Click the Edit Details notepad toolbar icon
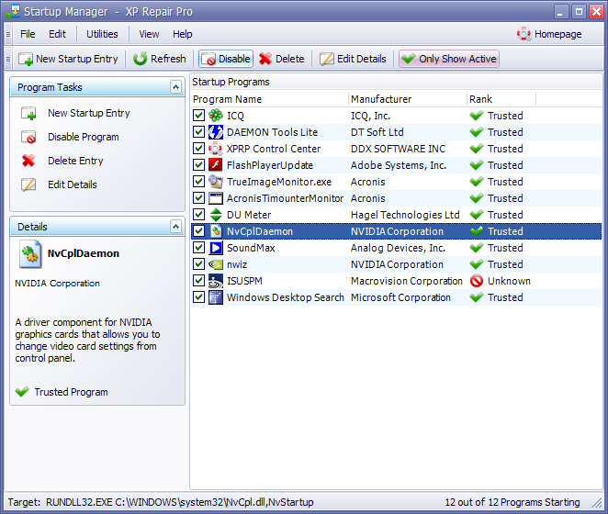 pyautogui.click(x=326, y=59)
